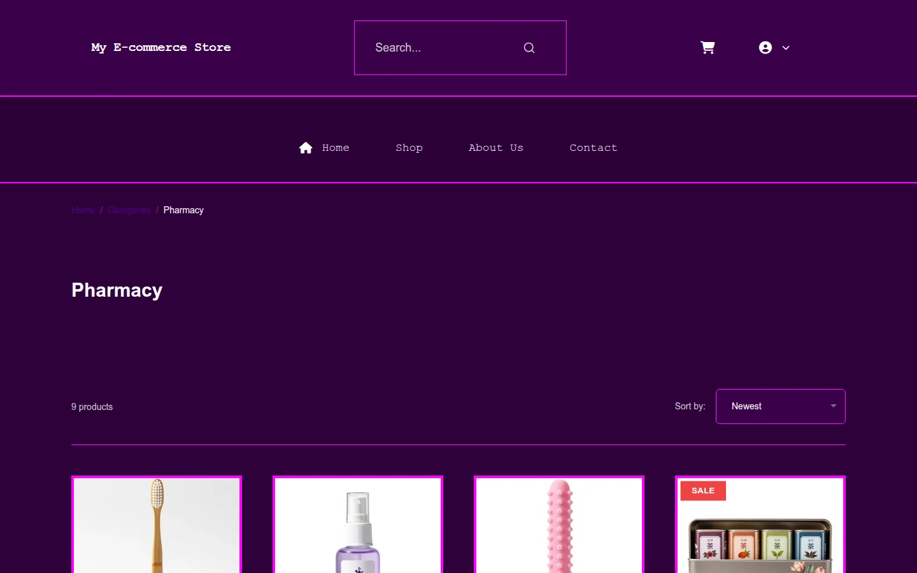Open the pink textured product

click(559, 525)
